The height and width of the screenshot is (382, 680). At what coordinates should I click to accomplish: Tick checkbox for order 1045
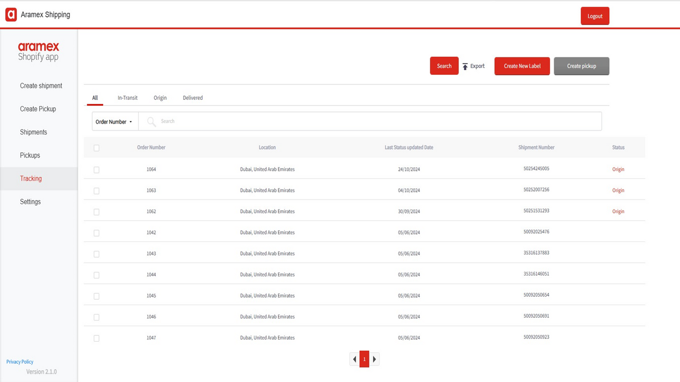[96, 296]
